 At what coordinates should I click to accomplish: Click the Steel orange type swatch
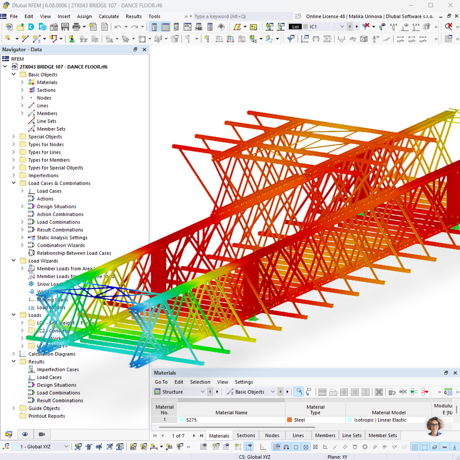click(289, 420)
